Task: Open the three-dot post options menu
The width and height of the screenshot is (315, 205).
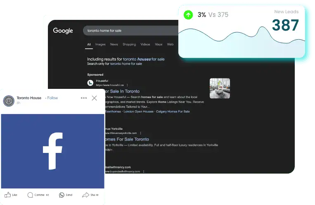Action: (x=84, y=98)
